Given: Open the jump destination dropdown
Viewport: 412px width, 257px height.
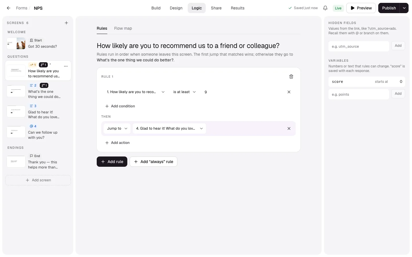Looking at the screenshot, I should [x=169, y=128].
